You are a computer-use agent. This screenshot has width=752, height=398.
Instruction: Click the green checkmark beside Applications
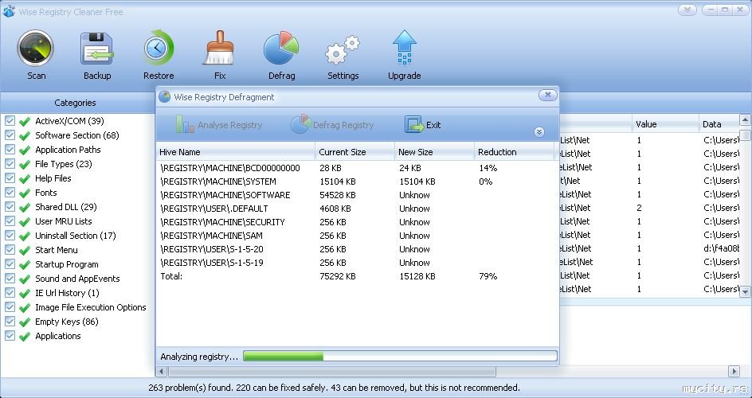25,337
